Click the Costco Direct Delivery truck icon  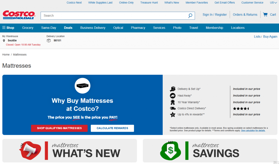click(x=172, y=108)
